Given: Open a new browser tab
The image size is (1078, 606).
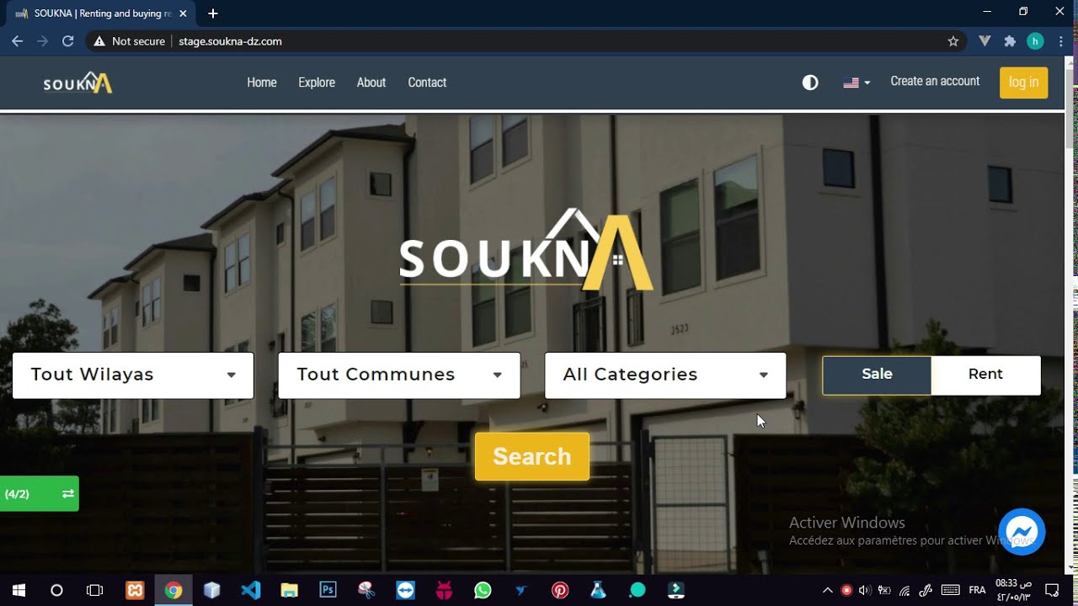Looking at the screenshot, I should coord(213,13).
